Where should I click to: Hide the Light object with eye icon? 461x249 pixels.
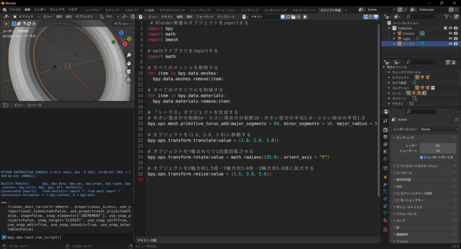tap(450, 39)
